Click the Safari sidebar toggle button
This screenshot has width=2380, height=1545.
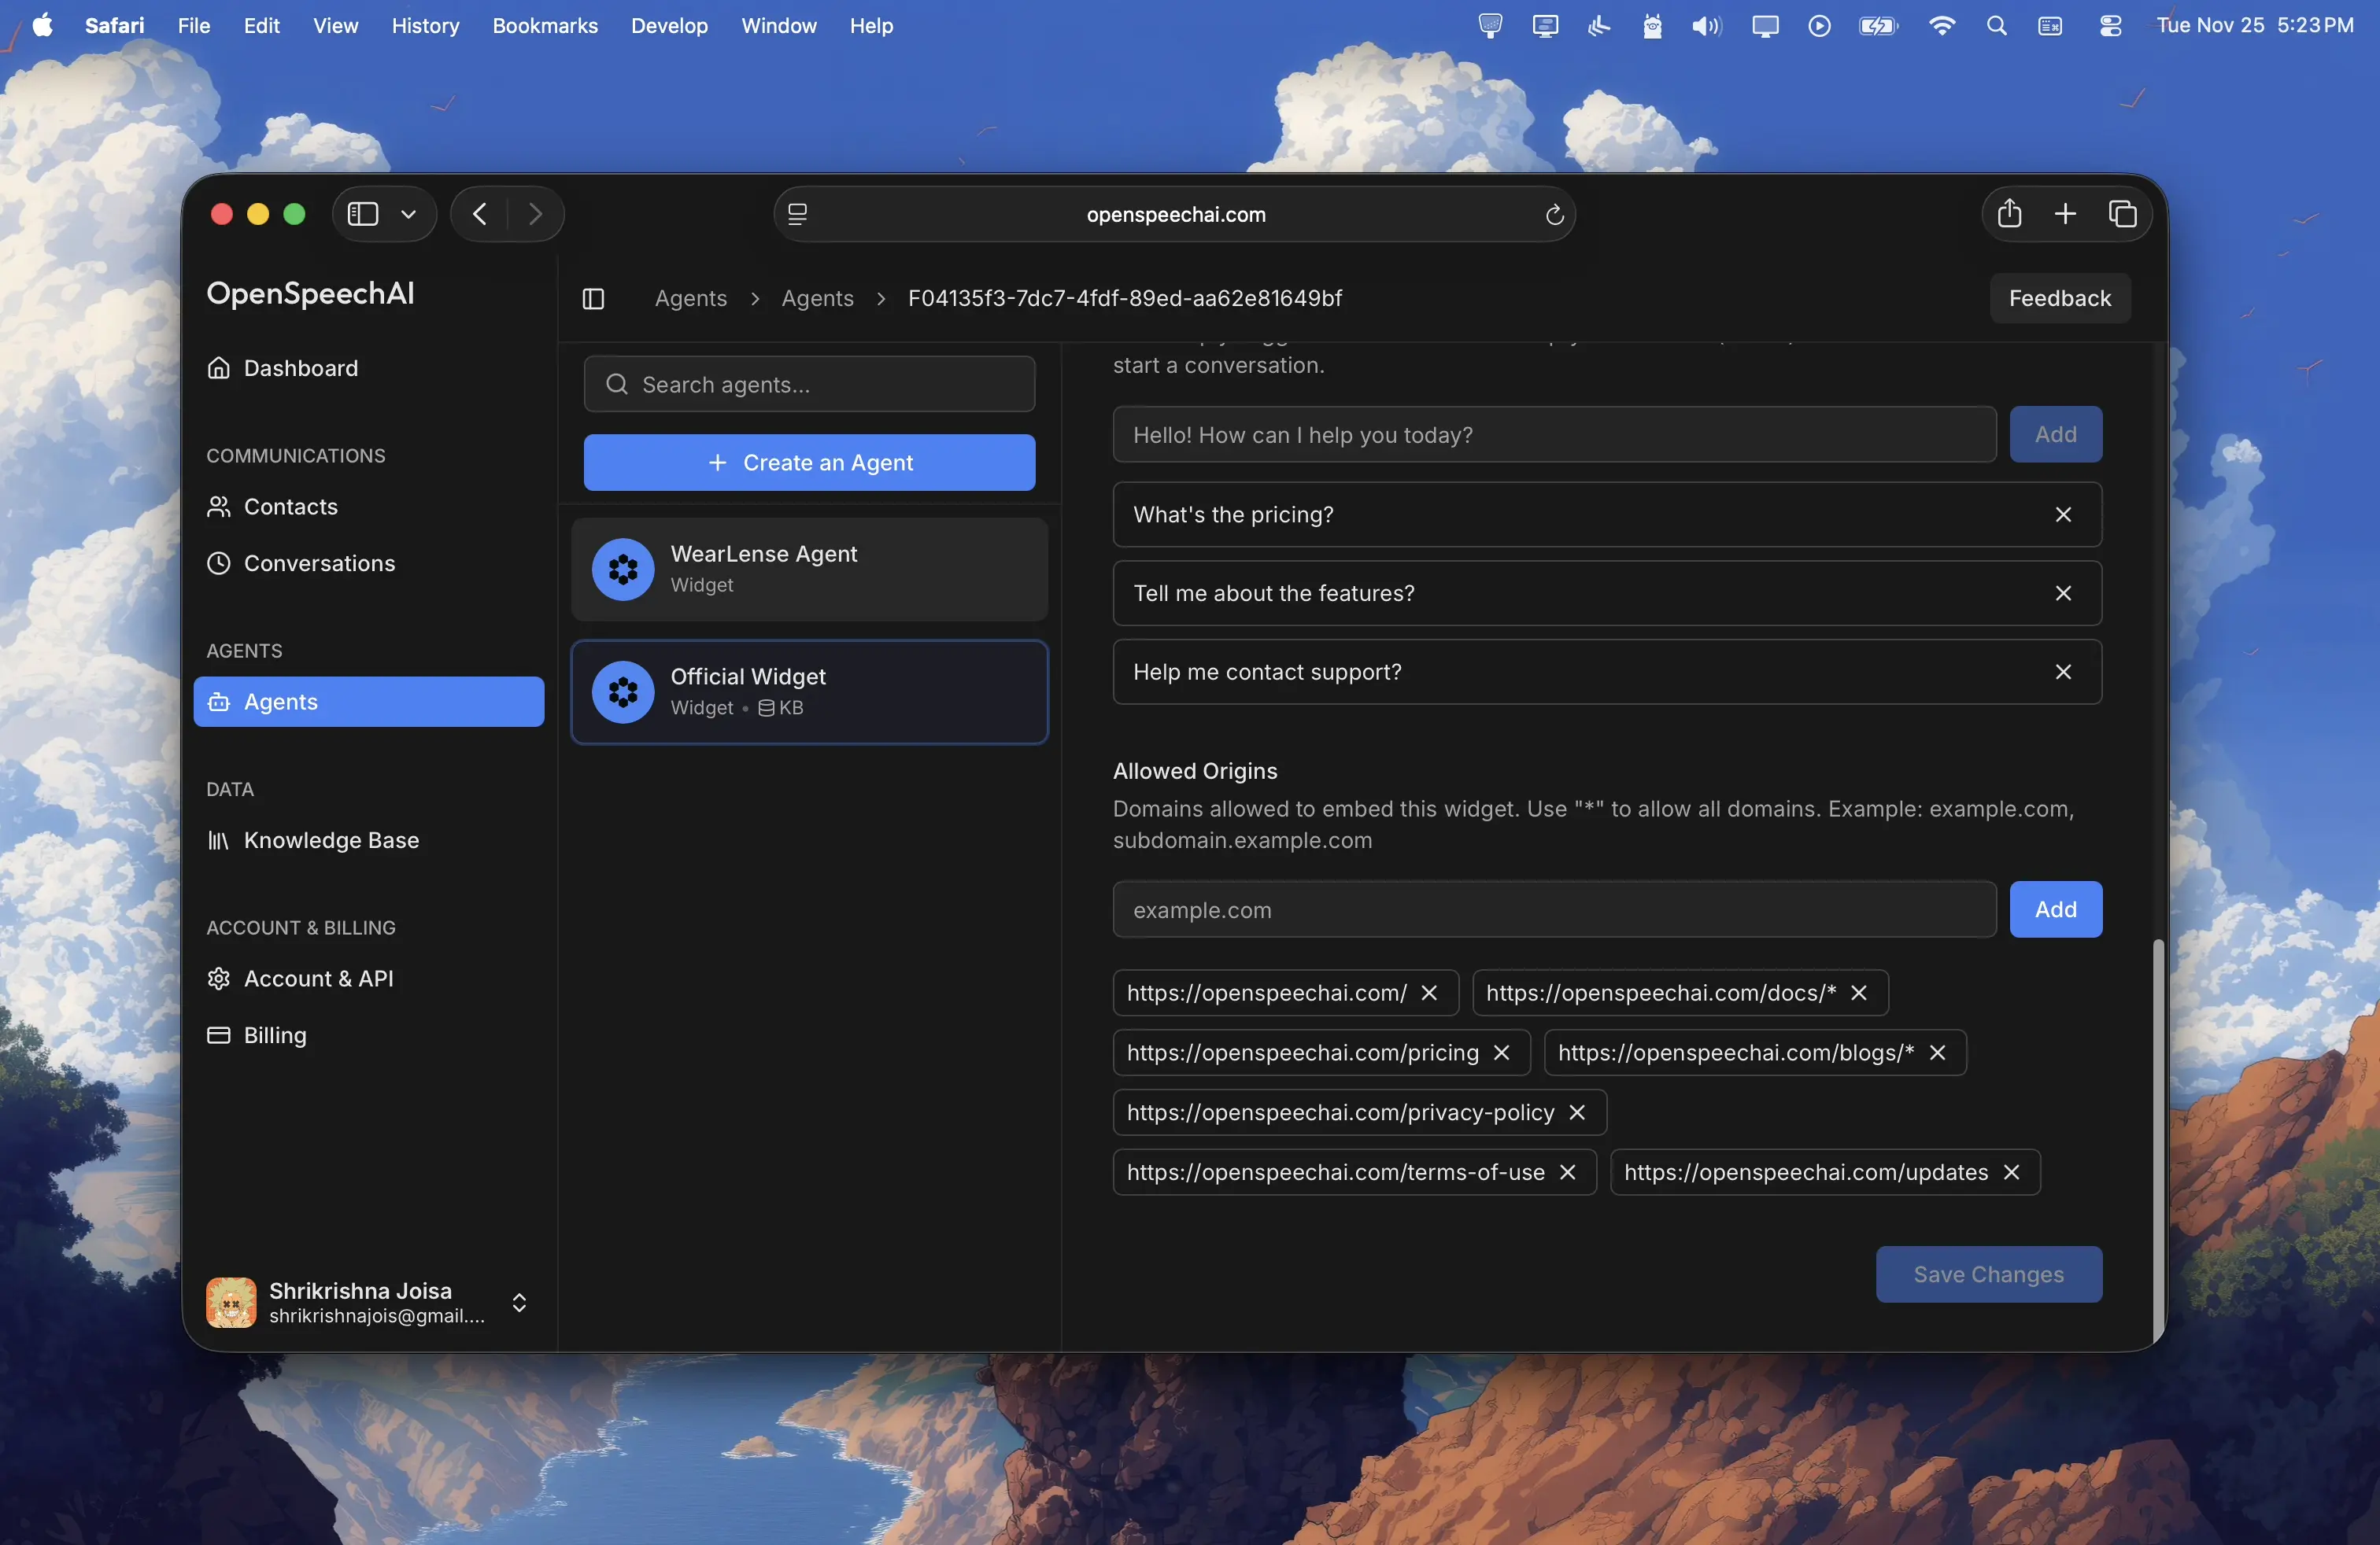click(363, 214)
